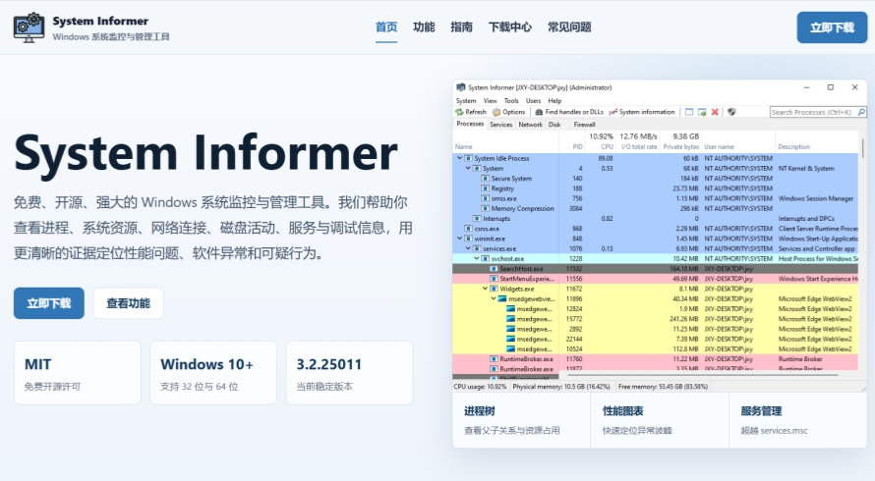Click the 查看功能 button
Screen dimensions: 875x481
click(129, 303)
